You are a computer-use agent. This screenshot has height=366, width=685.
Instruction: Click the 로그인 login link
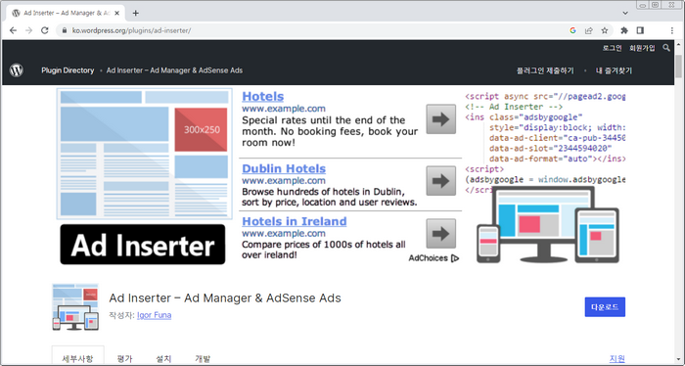(x=612, y=48)
